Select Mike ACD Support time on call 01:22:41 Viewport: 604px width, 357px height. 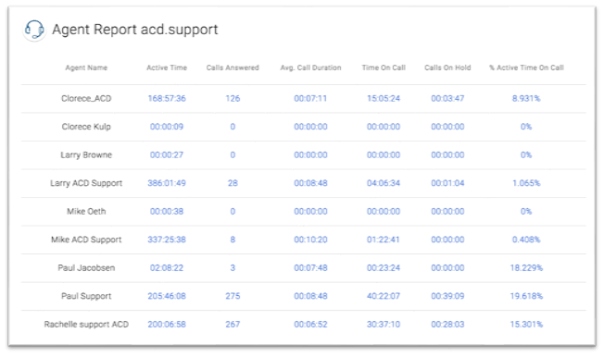384,240
